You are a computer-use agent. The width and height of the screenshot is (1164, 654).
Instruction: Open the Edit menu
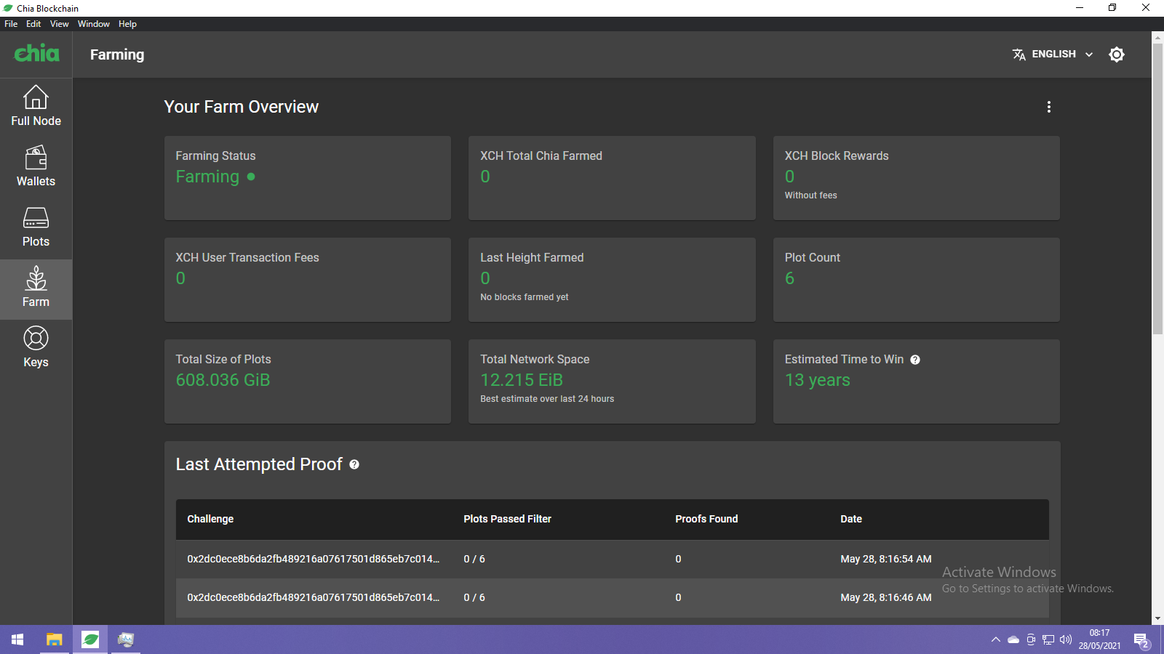click(x=33, y=24)
